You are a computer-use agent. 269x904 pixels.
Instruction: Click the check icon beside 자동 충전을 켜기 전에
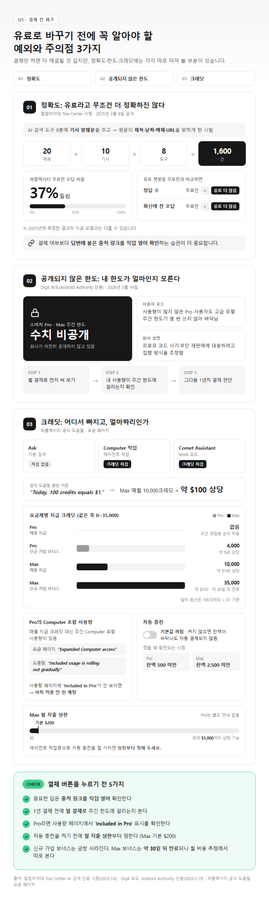click(x=26, y=836)
